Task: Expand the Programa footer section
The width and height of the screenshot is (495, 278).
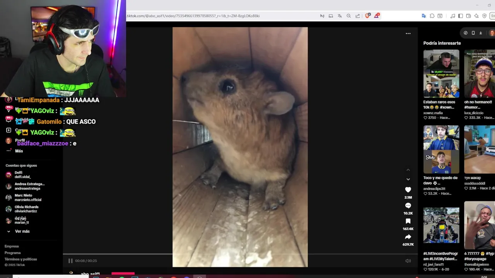Action: coord(13,253)
